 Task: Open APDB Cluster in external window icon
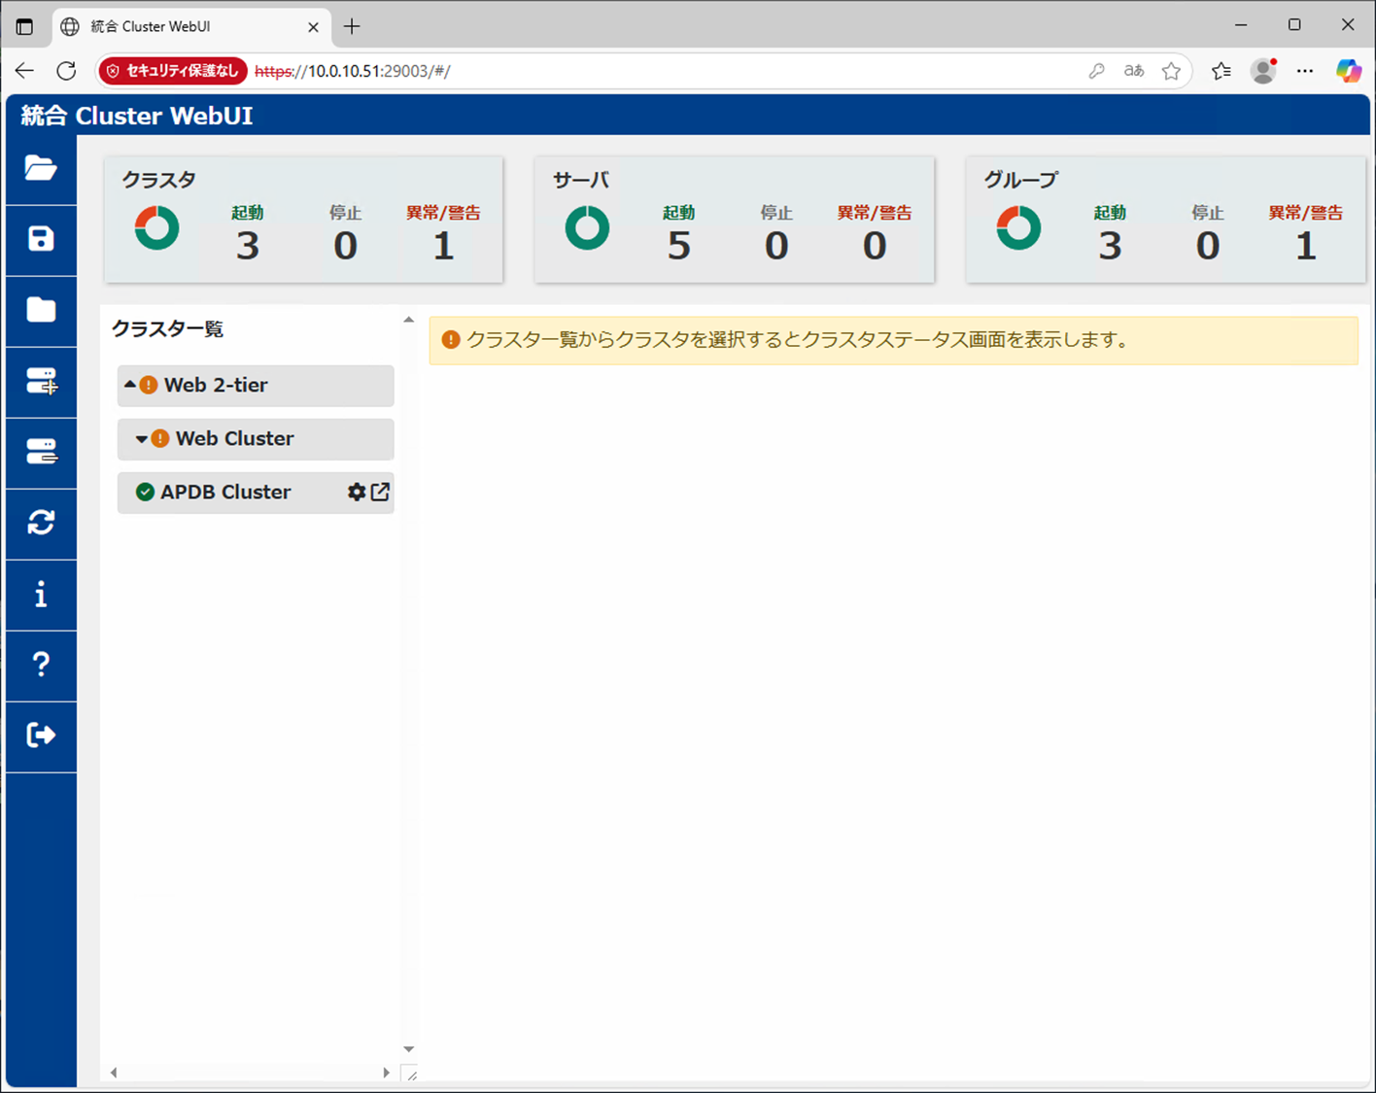[380, 492]
